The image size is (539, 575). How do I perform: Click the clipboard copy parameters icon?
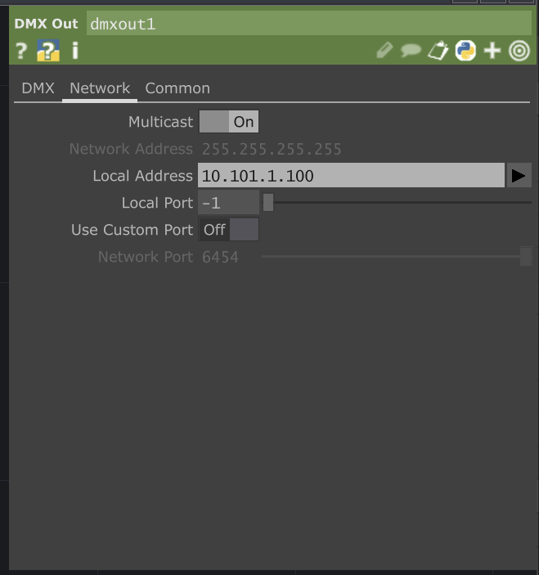[438, 51]
